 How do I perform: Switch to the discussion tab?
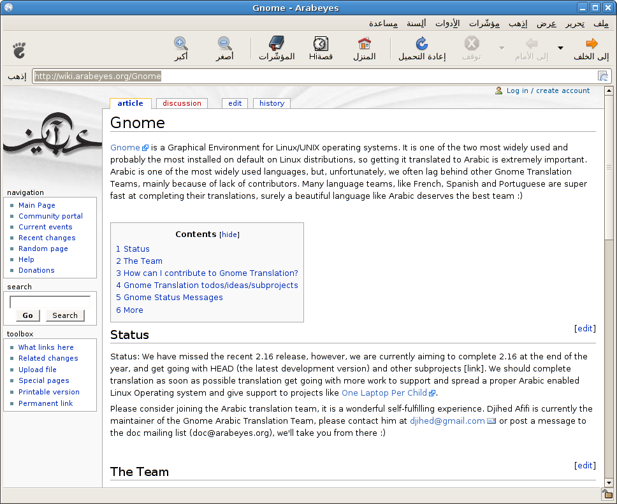[182, 103]
